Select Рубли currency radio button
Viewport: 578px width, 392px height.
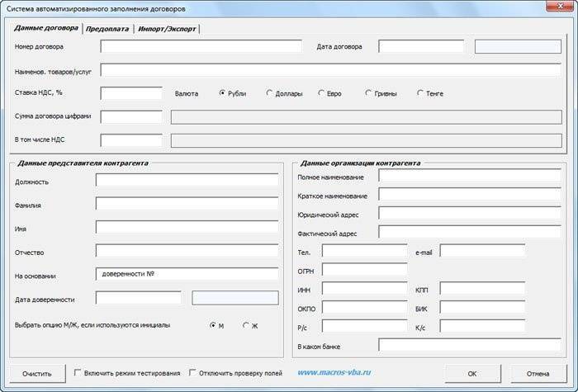click(x=222, y=93)
